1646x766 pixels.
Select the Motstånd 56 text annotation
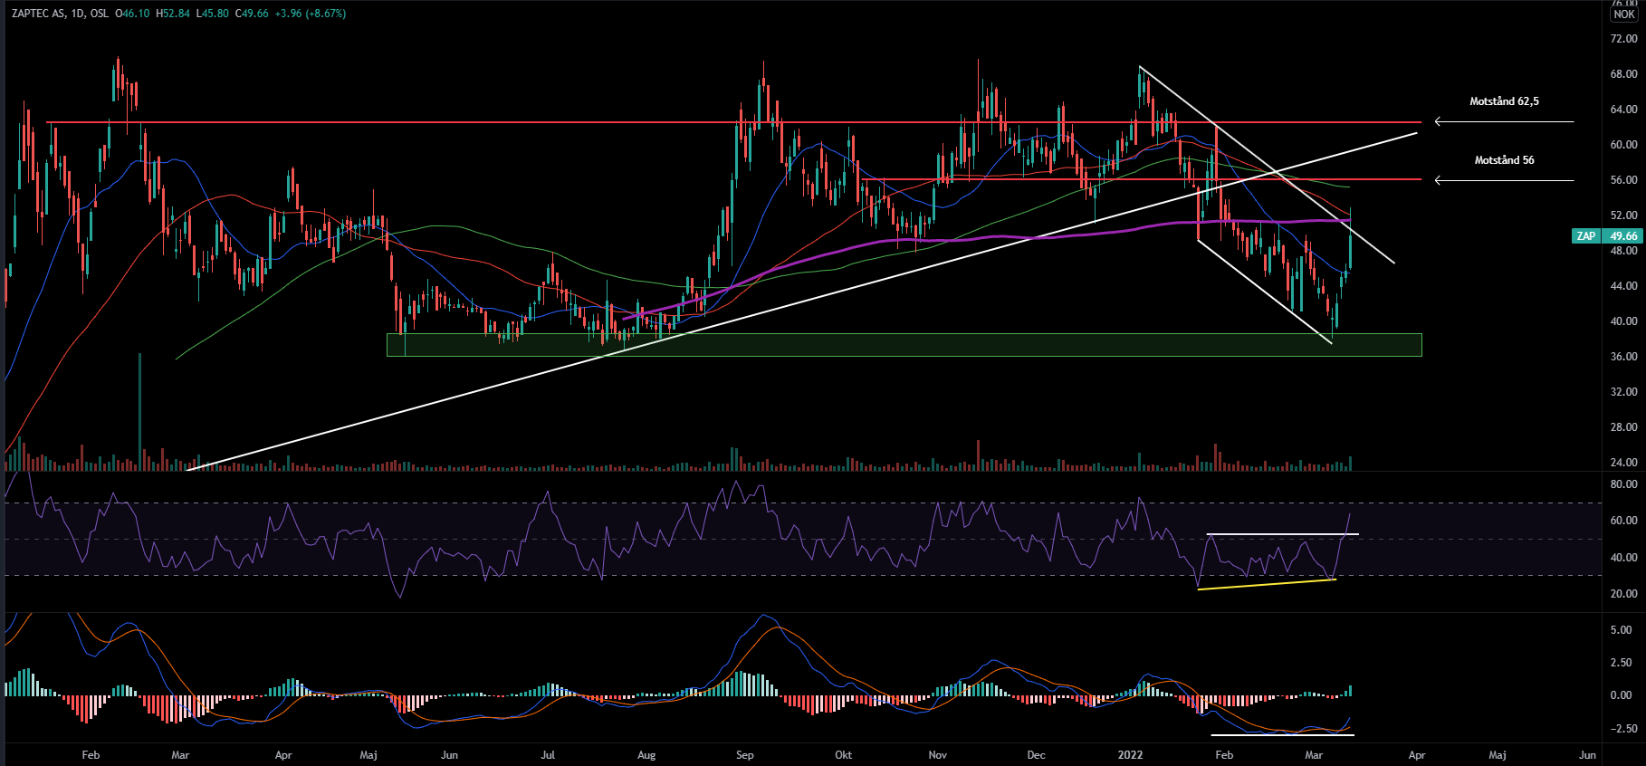pos(1504,160)
